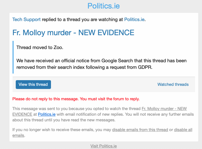
Task: Click the blue quote bar beside the message
Action: click(x=13, y=57)
